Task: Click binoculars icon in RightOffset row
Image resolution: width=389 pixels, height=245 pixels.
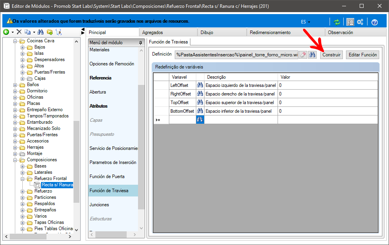Action: point(200,94)
